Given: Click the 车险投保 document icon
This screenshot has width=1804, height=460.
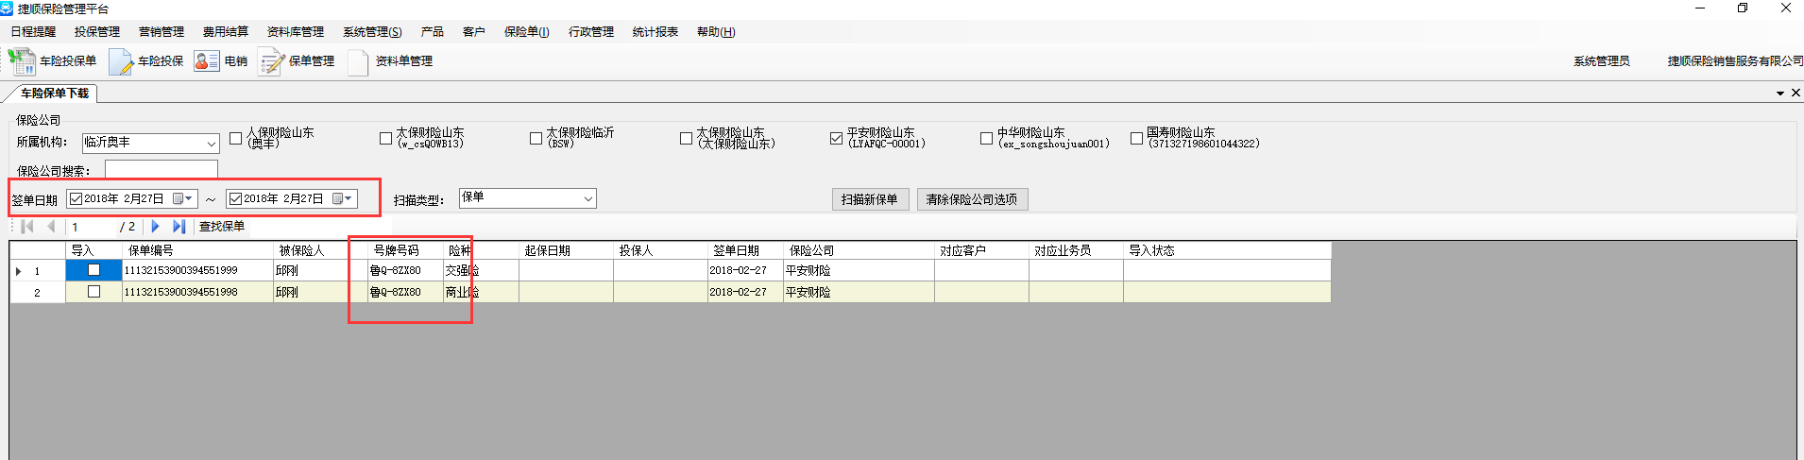Looking at the screenshot, I should 121,61.
